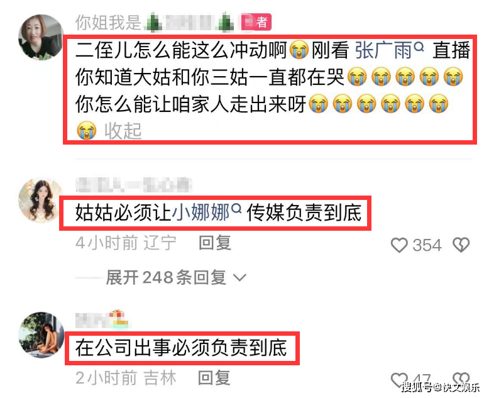Image resolution: width=489 pixels, height=398 pixels.
Task: Tap the pink 者 author badge
Action: tap(256, 23)
